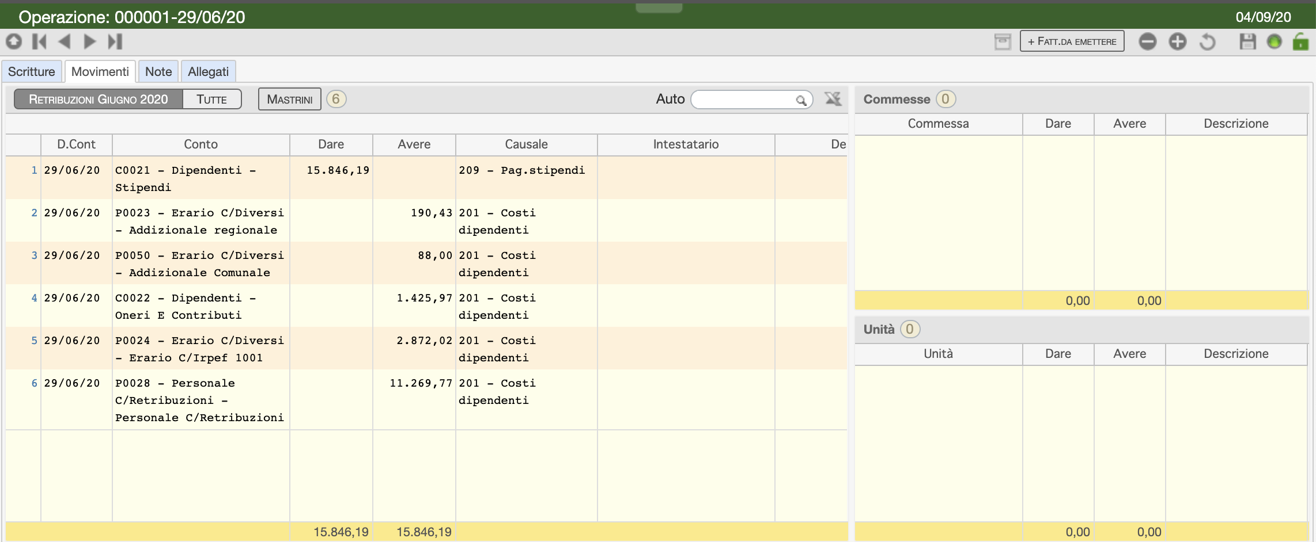Click the Commessa column header
1316x542 pixels.
pos(938,124)
